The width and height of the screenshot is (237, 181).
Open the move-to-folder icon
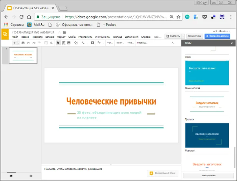[64, 32]
